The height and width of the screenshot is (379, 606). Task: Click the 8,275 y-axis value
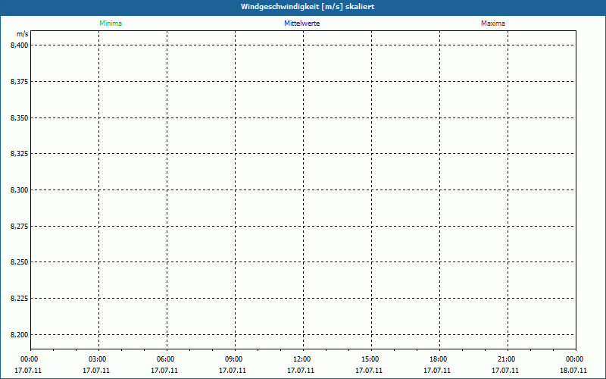click(x=20, y=226)
